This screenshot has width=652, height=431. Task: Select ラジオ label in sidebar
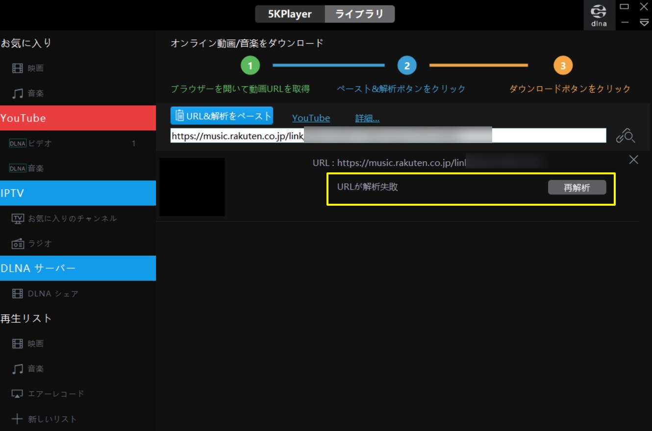click(40, 243)
